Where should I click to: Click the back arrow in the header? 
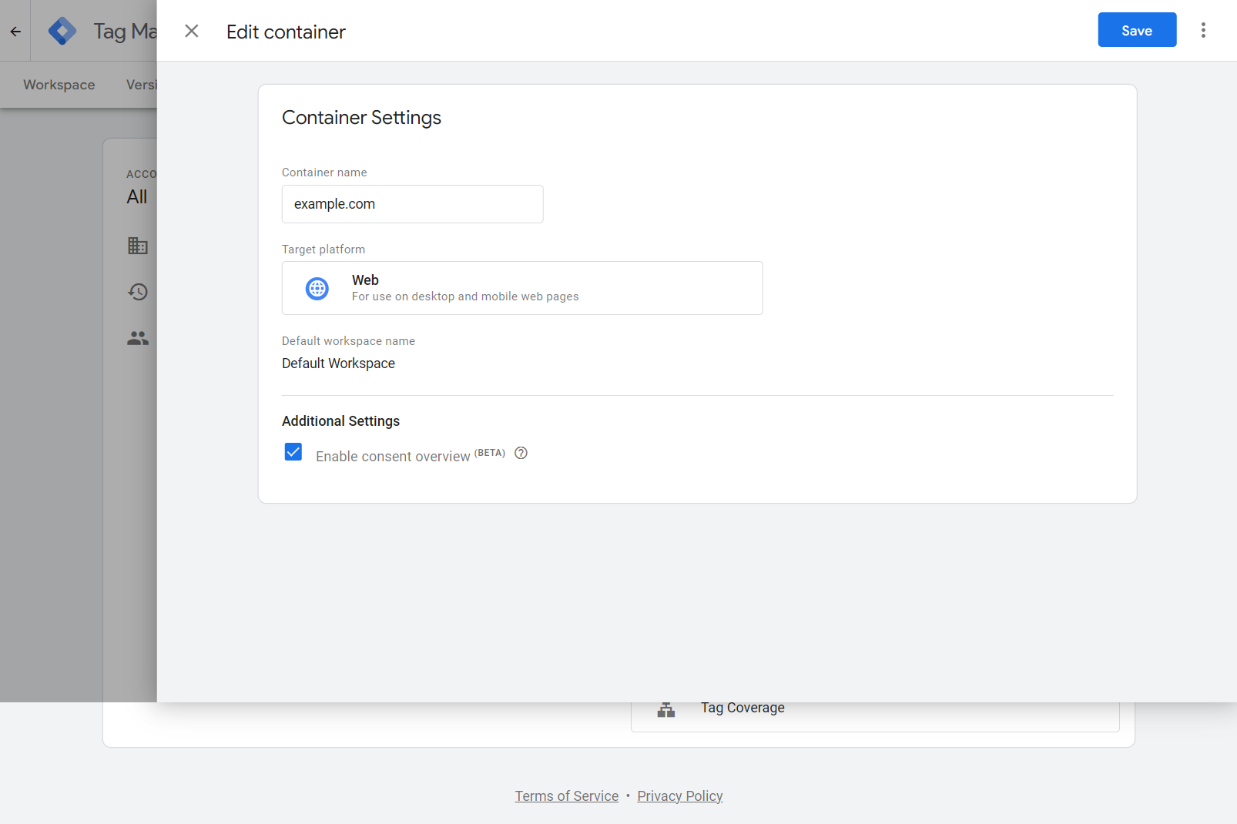15,32
